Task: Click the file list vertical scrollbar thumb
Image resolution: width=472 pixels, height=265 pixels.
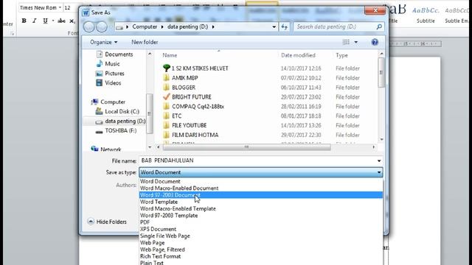Action: click(x=381, y=72)
